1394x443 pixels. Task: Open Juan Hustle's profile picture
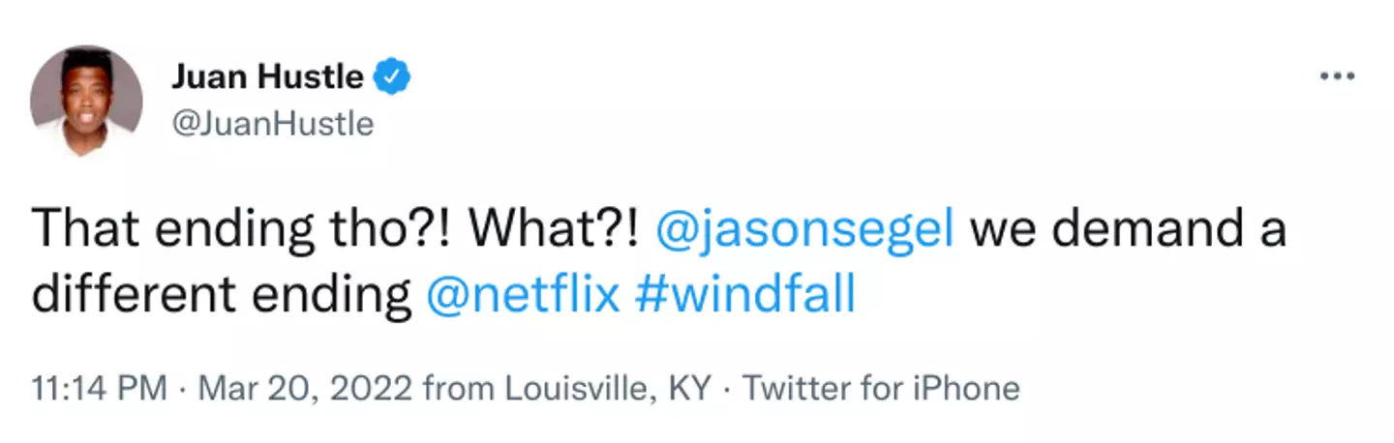[86, 100]
